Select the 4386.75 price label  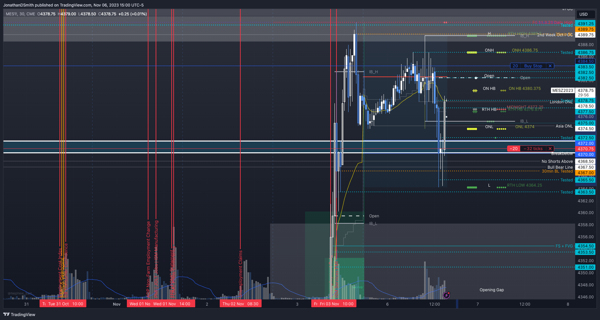click(x=586, y=53)
